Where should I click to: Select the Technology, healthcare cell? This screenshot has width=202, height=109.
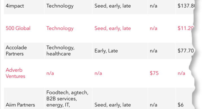[x=60, y=51]
